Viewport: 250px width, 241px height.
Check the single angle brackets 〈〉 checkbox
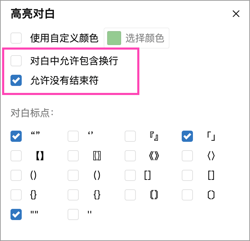tap(187, 156)
